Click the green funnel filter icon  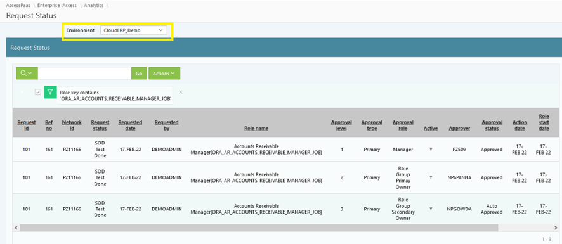(x=50, y=92)
